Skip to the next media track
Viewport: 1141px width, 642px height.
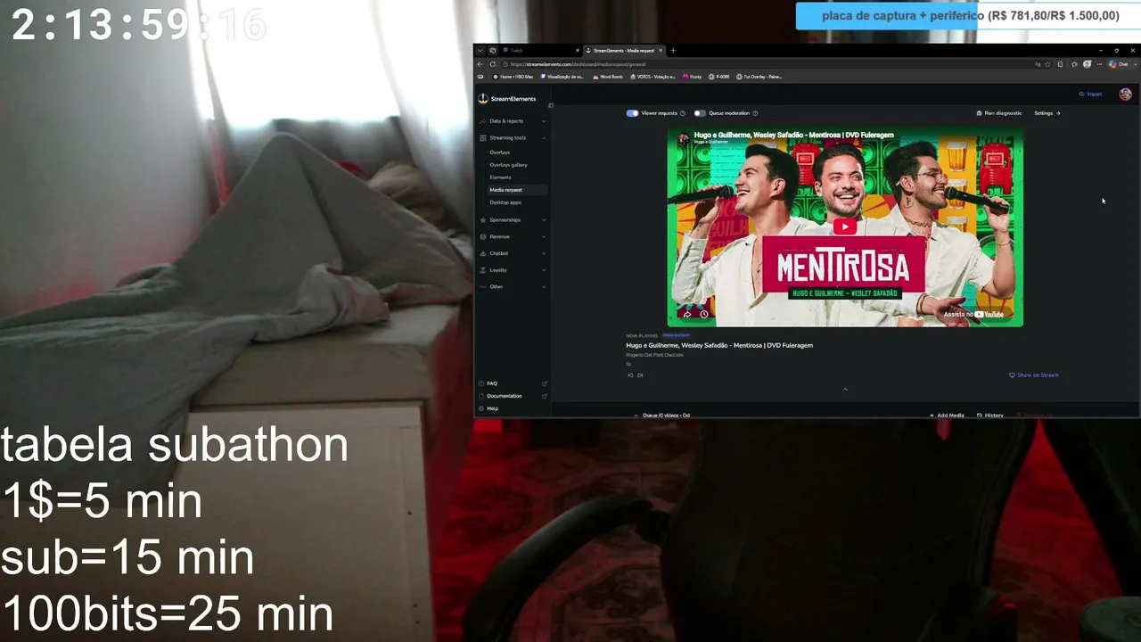pyautogui.click(x=640, y=375)
